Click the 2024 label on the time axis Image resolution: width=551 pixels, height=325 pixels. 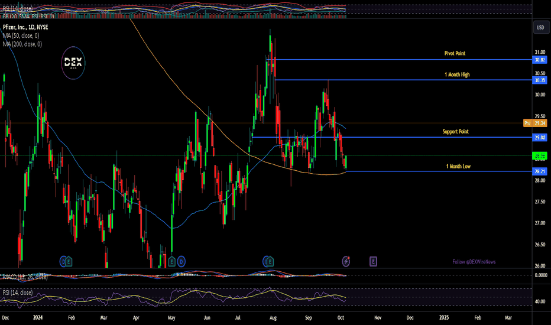coord(38,317)
